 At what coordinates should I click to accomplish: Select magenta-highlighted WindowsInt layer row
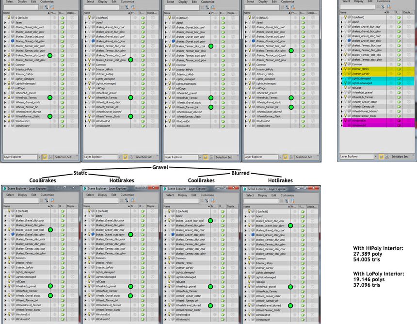369,126
